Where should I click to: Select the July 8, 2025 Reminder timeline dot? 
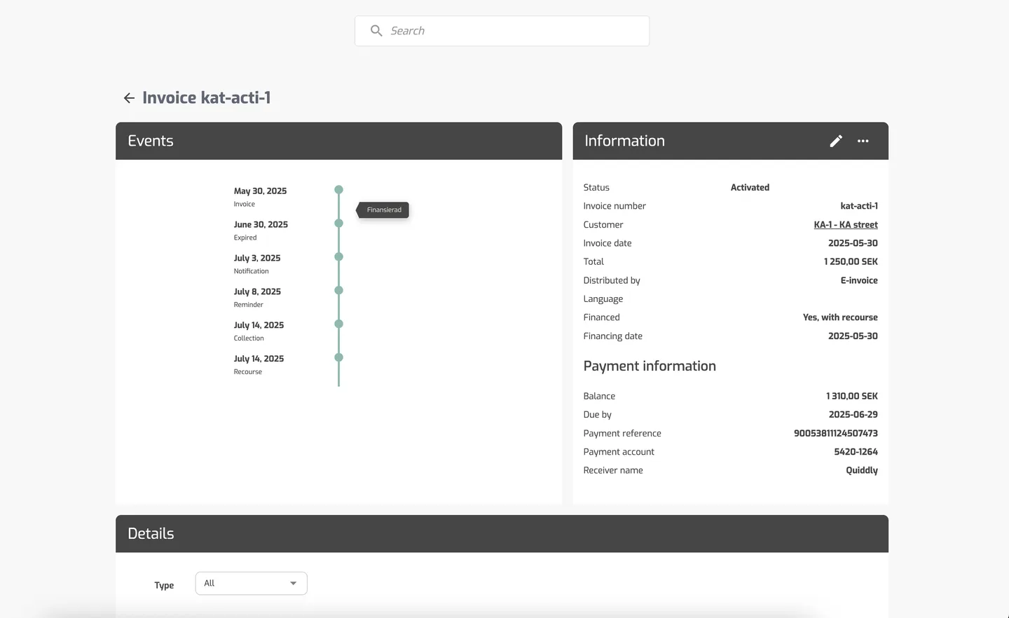coord(338,290)
